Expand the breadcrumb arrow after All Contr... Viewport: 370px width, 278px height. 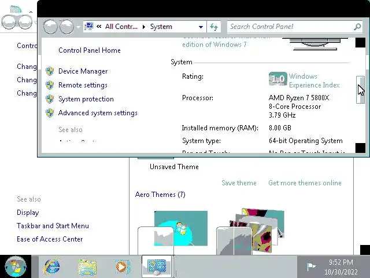coord(144,27)
